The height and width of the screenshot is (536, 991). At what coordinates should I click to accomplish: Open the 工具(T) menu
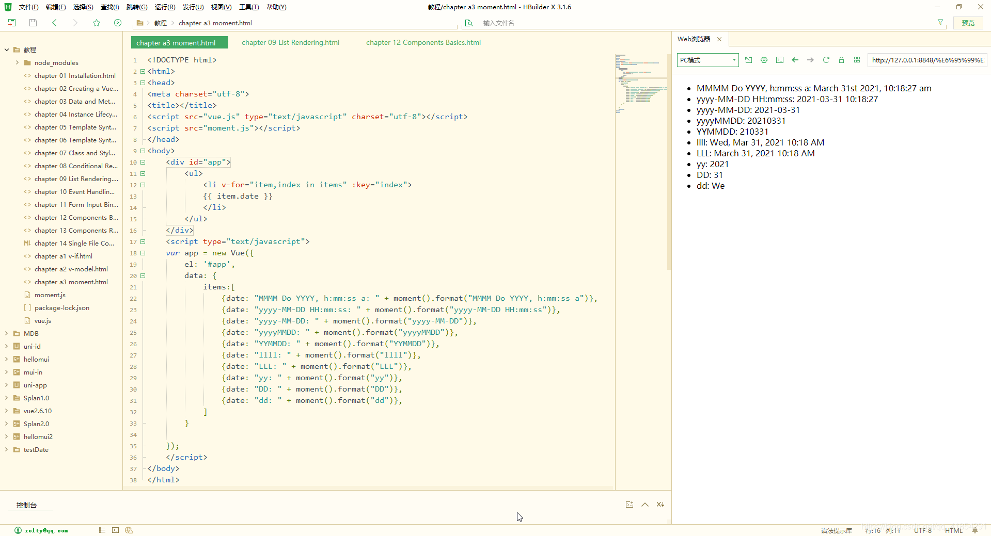coord(248,7)
